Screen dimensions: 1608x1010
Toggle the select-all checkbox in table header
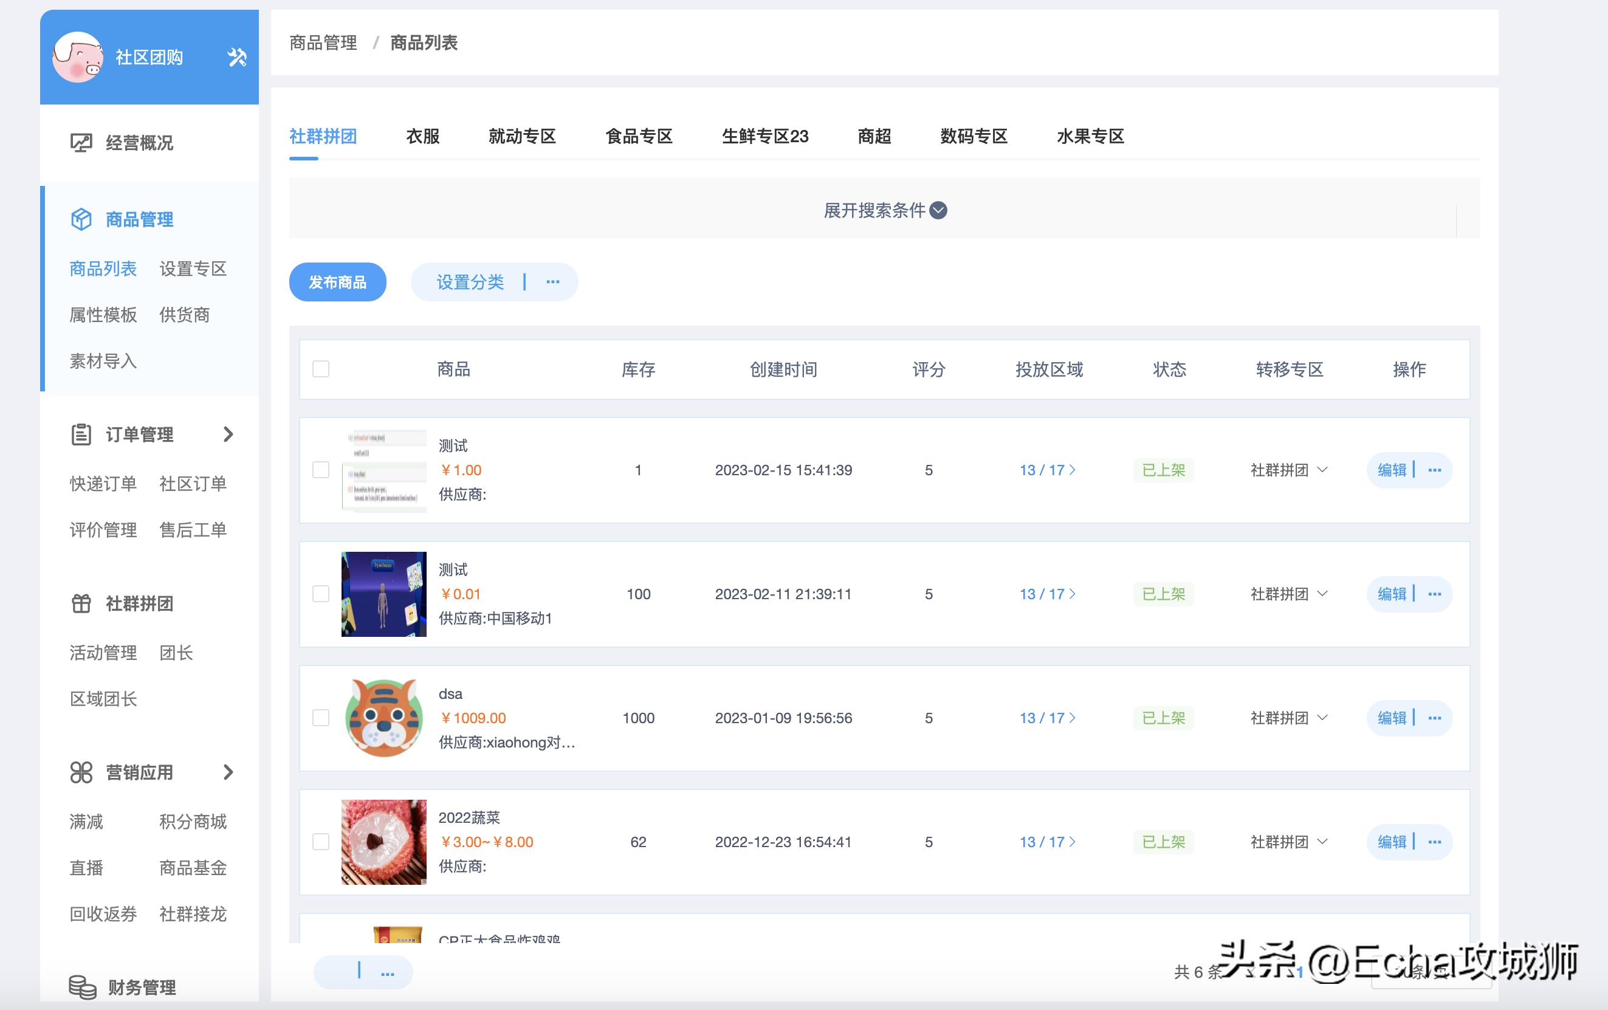(x=320, y=368)
